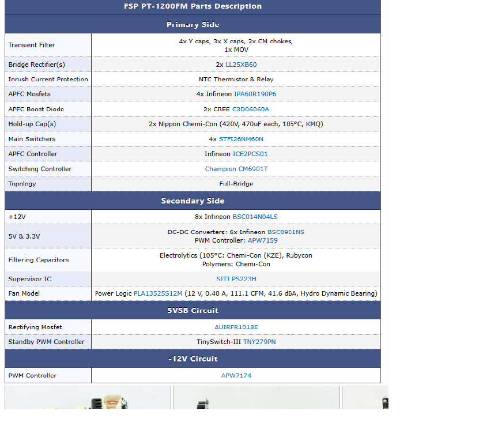This screenshot has width=498, height=434.
Task: Select the Rectifying Mosfet row label
Action: click(35, 327)
